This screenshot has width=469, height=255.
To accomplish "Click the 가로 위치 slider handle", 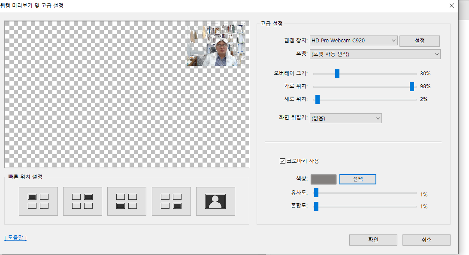I will pos(412,86).
